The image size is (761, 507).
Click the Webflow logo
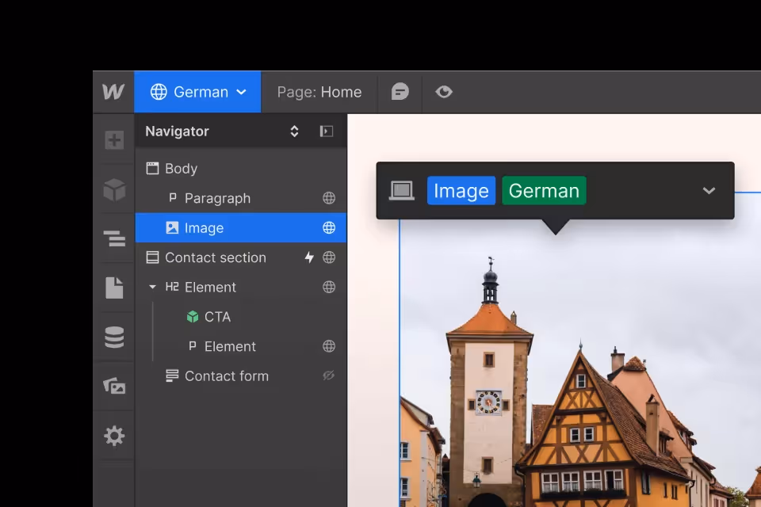[x=113, y=91]
